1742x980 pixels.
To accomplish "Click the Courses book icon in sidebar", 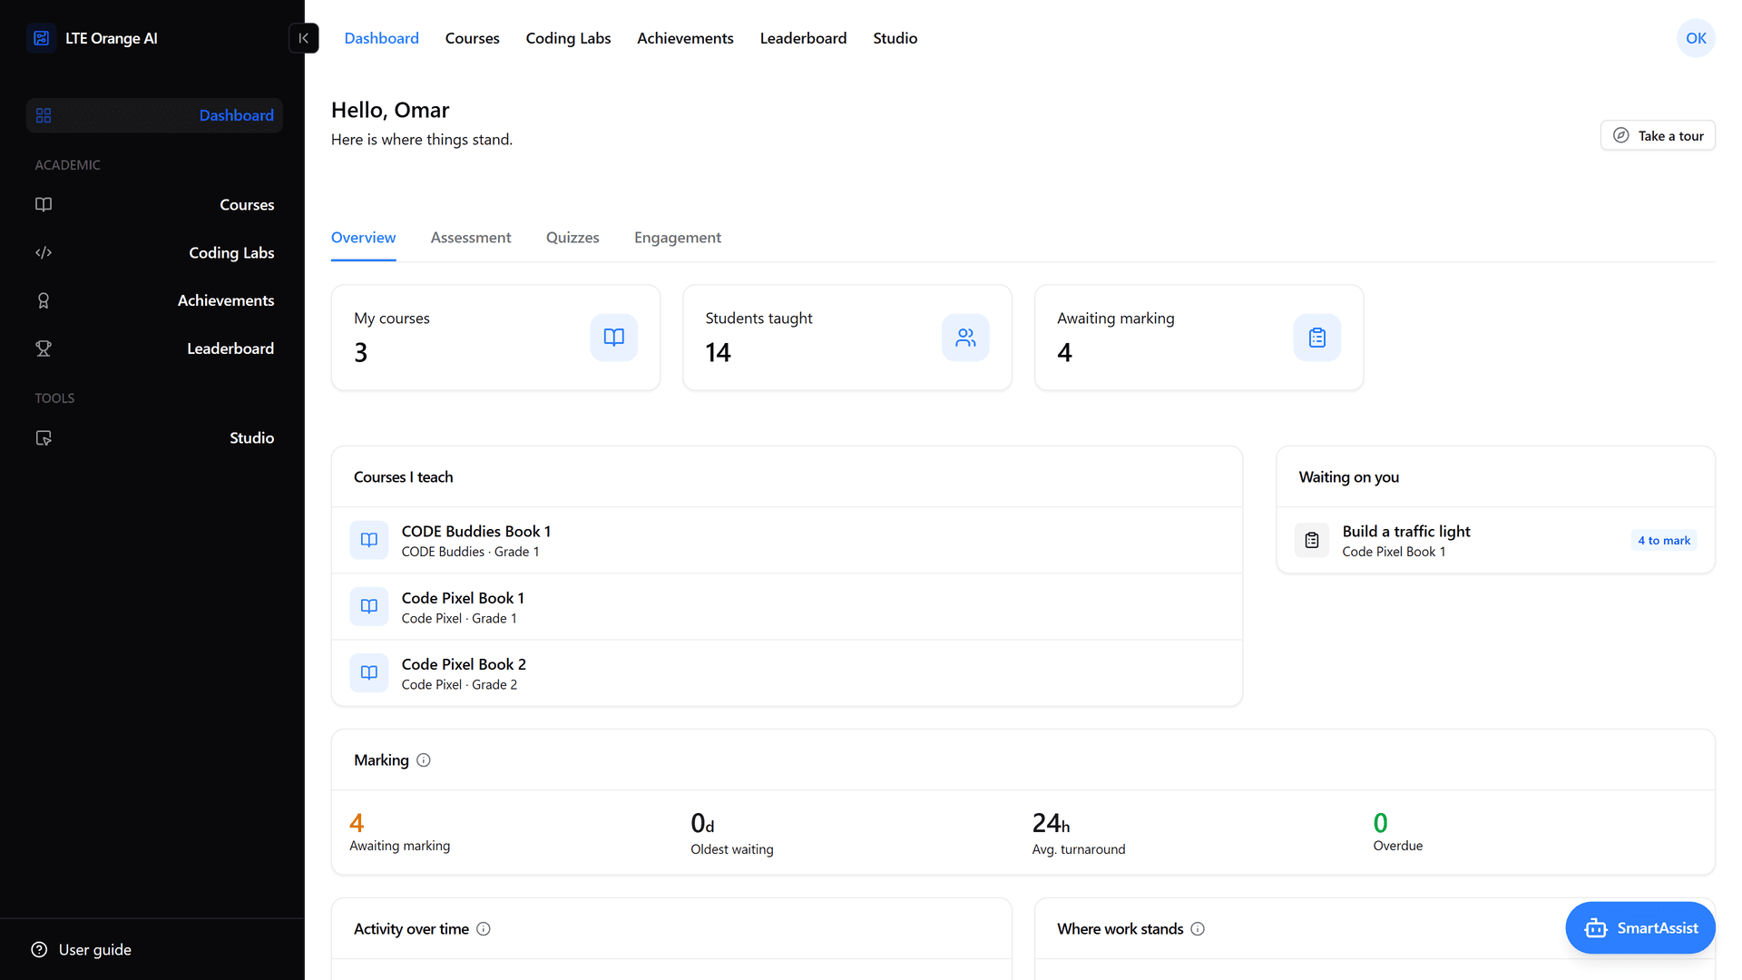I will (x=44, y=204).
